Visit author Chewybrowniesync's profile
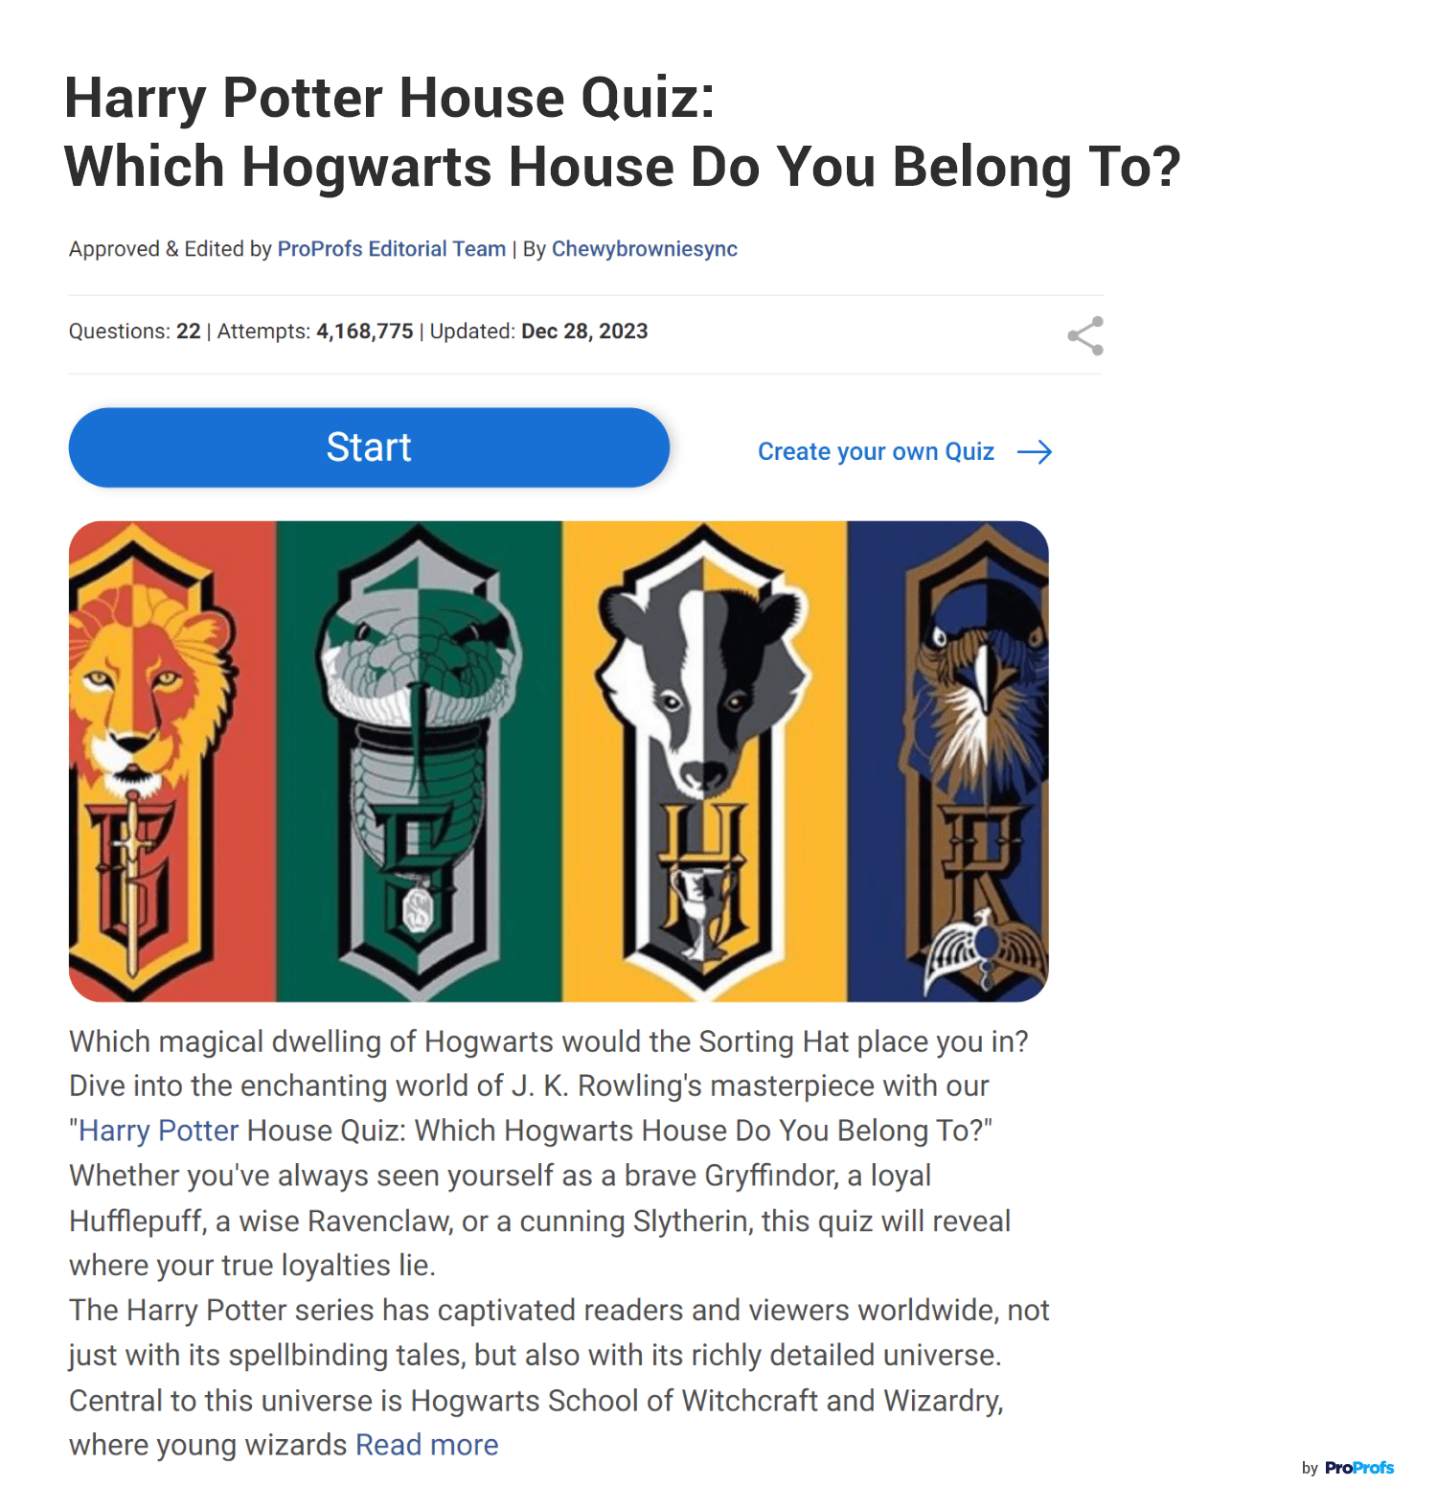This screenshot has width=1437, height=1509. [645, 249]
